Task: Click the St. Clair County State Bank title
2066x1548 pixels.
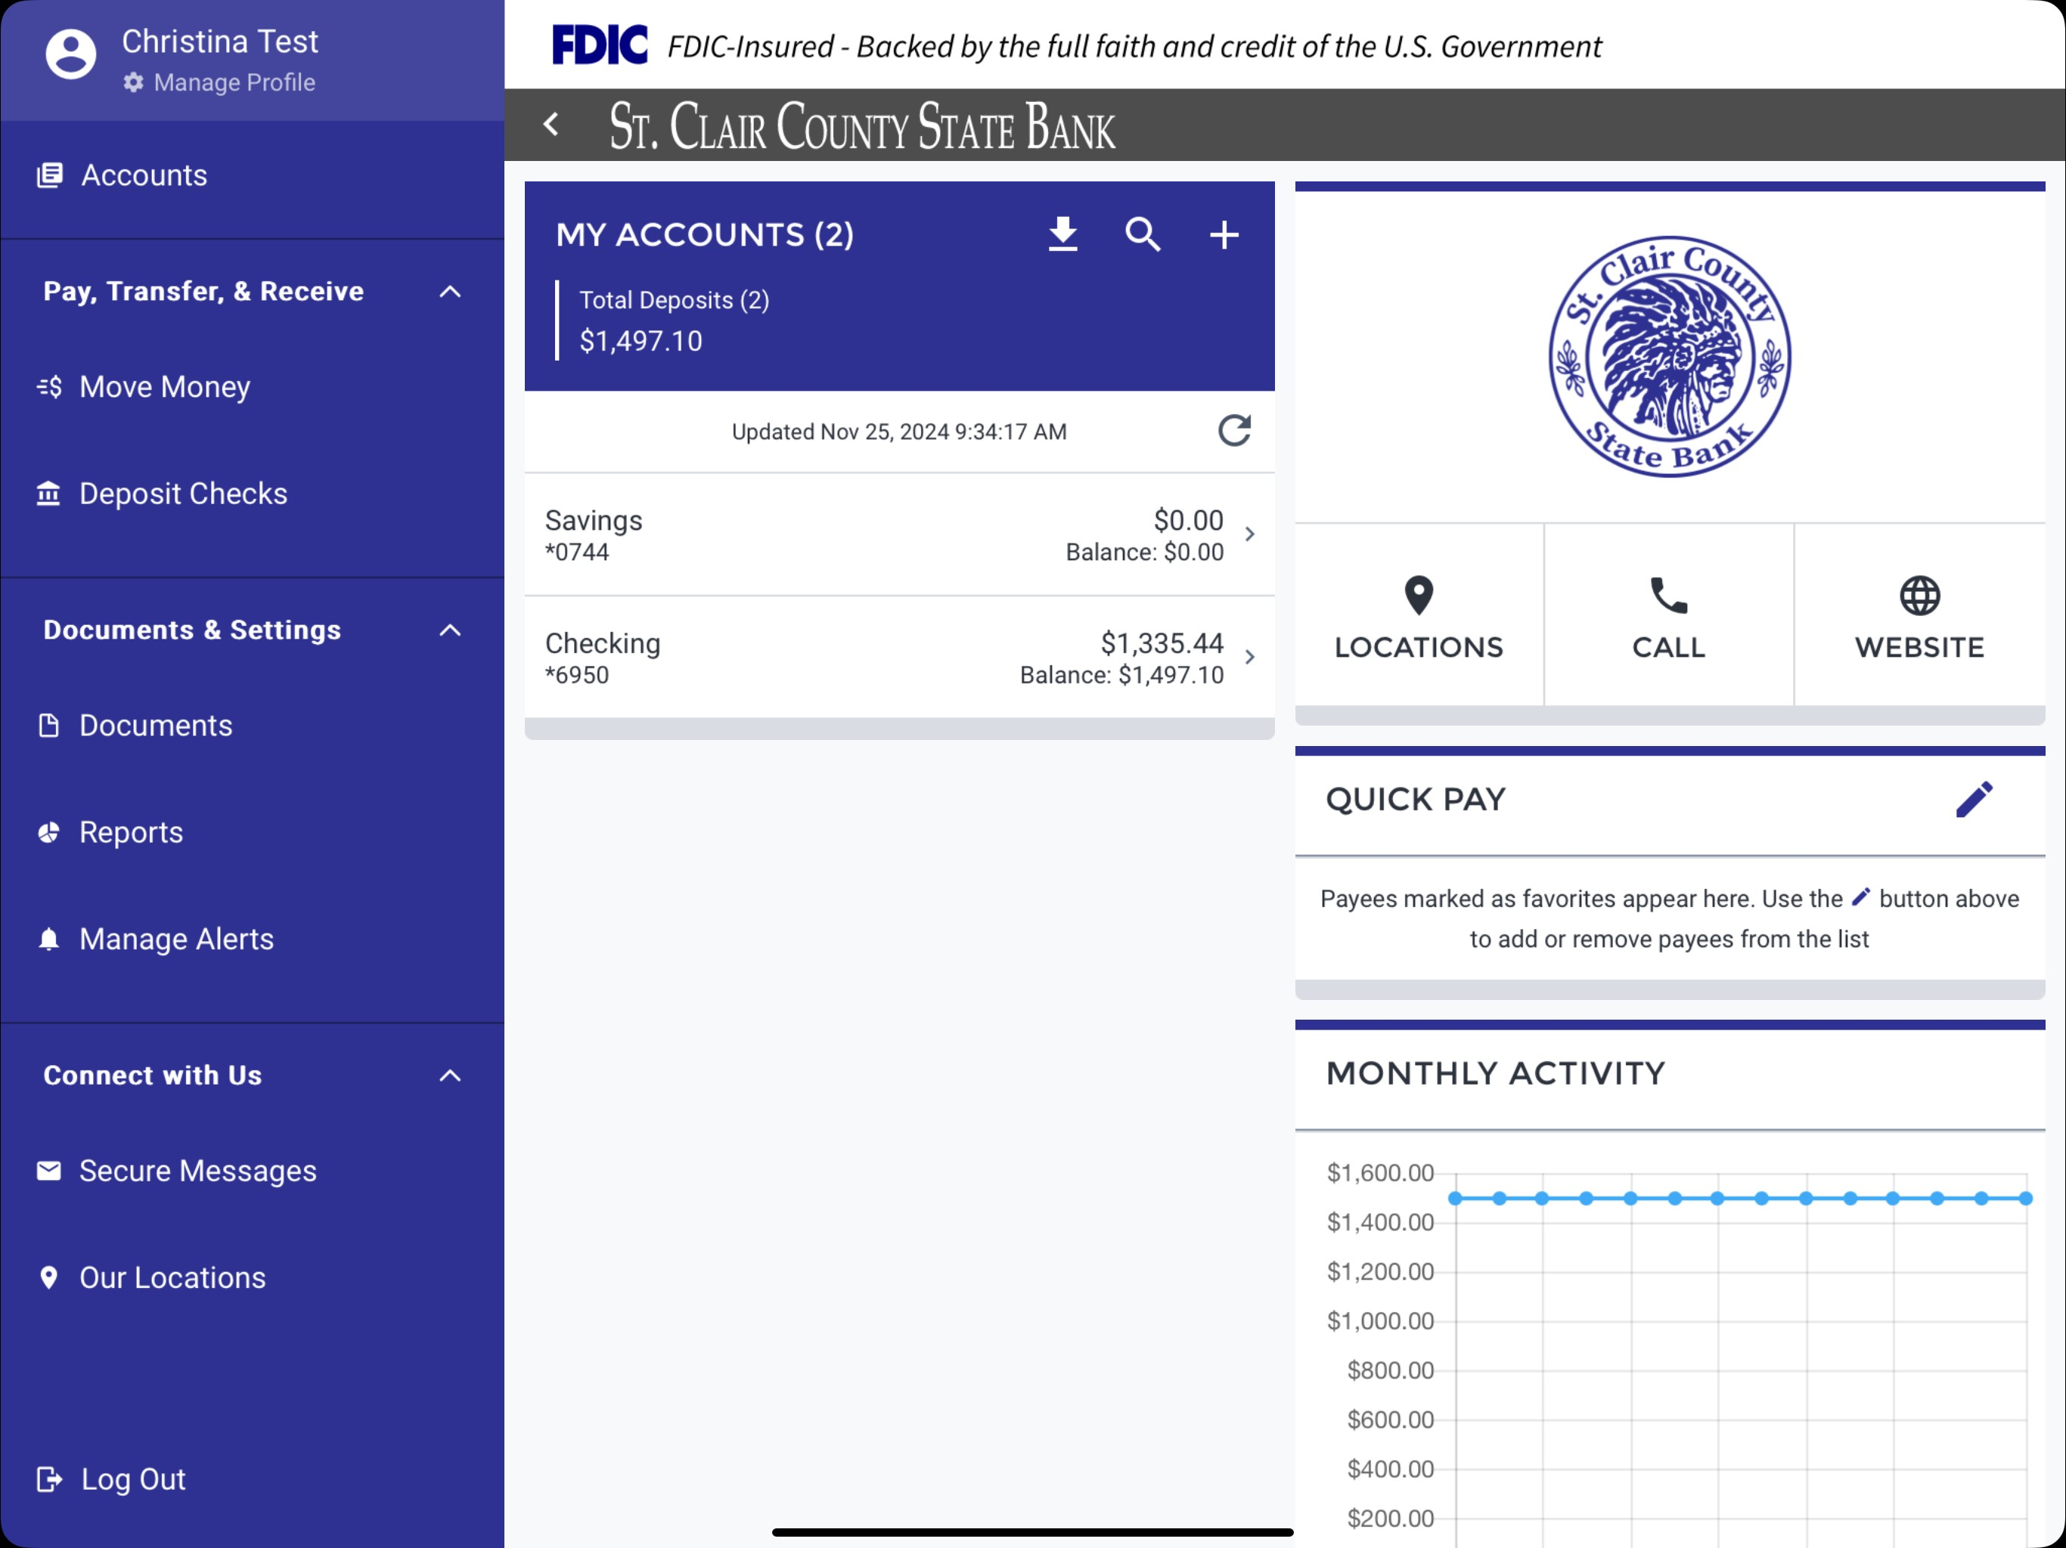Action: pyautogui.click(x=862, y=125)
